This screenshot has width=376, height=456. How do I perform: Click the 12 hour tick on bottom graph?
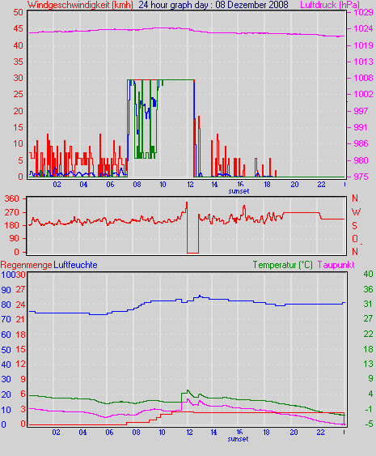point(189,433)
